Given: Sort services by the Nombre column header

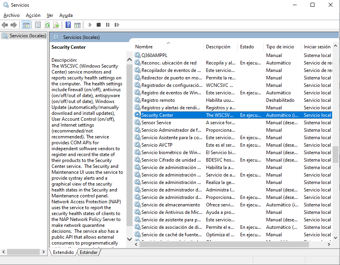Looking at the screenshot, I should (x=143, y=46).
